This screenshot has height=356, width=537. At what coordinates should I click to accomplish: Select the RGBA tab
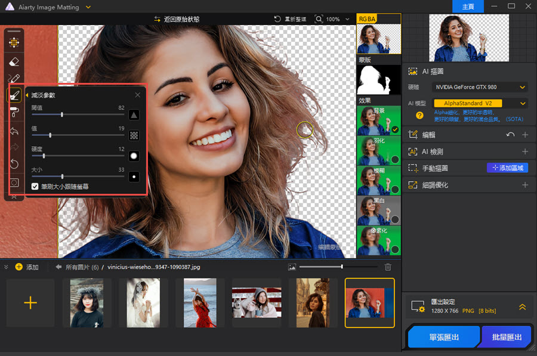tap(367, 19)
